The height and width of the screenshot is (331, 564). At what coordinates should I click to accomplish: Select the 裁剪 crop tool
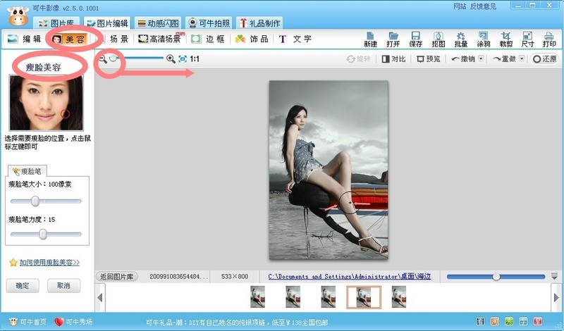505,39
